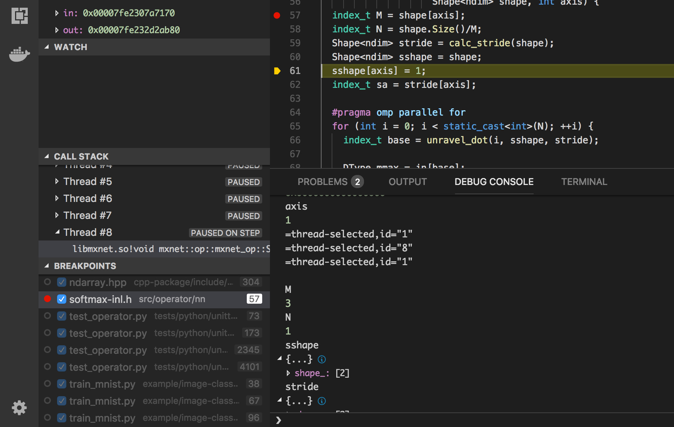
Task: Select the libmxnet.so stack frame
Action: click(x=154, y=249)
